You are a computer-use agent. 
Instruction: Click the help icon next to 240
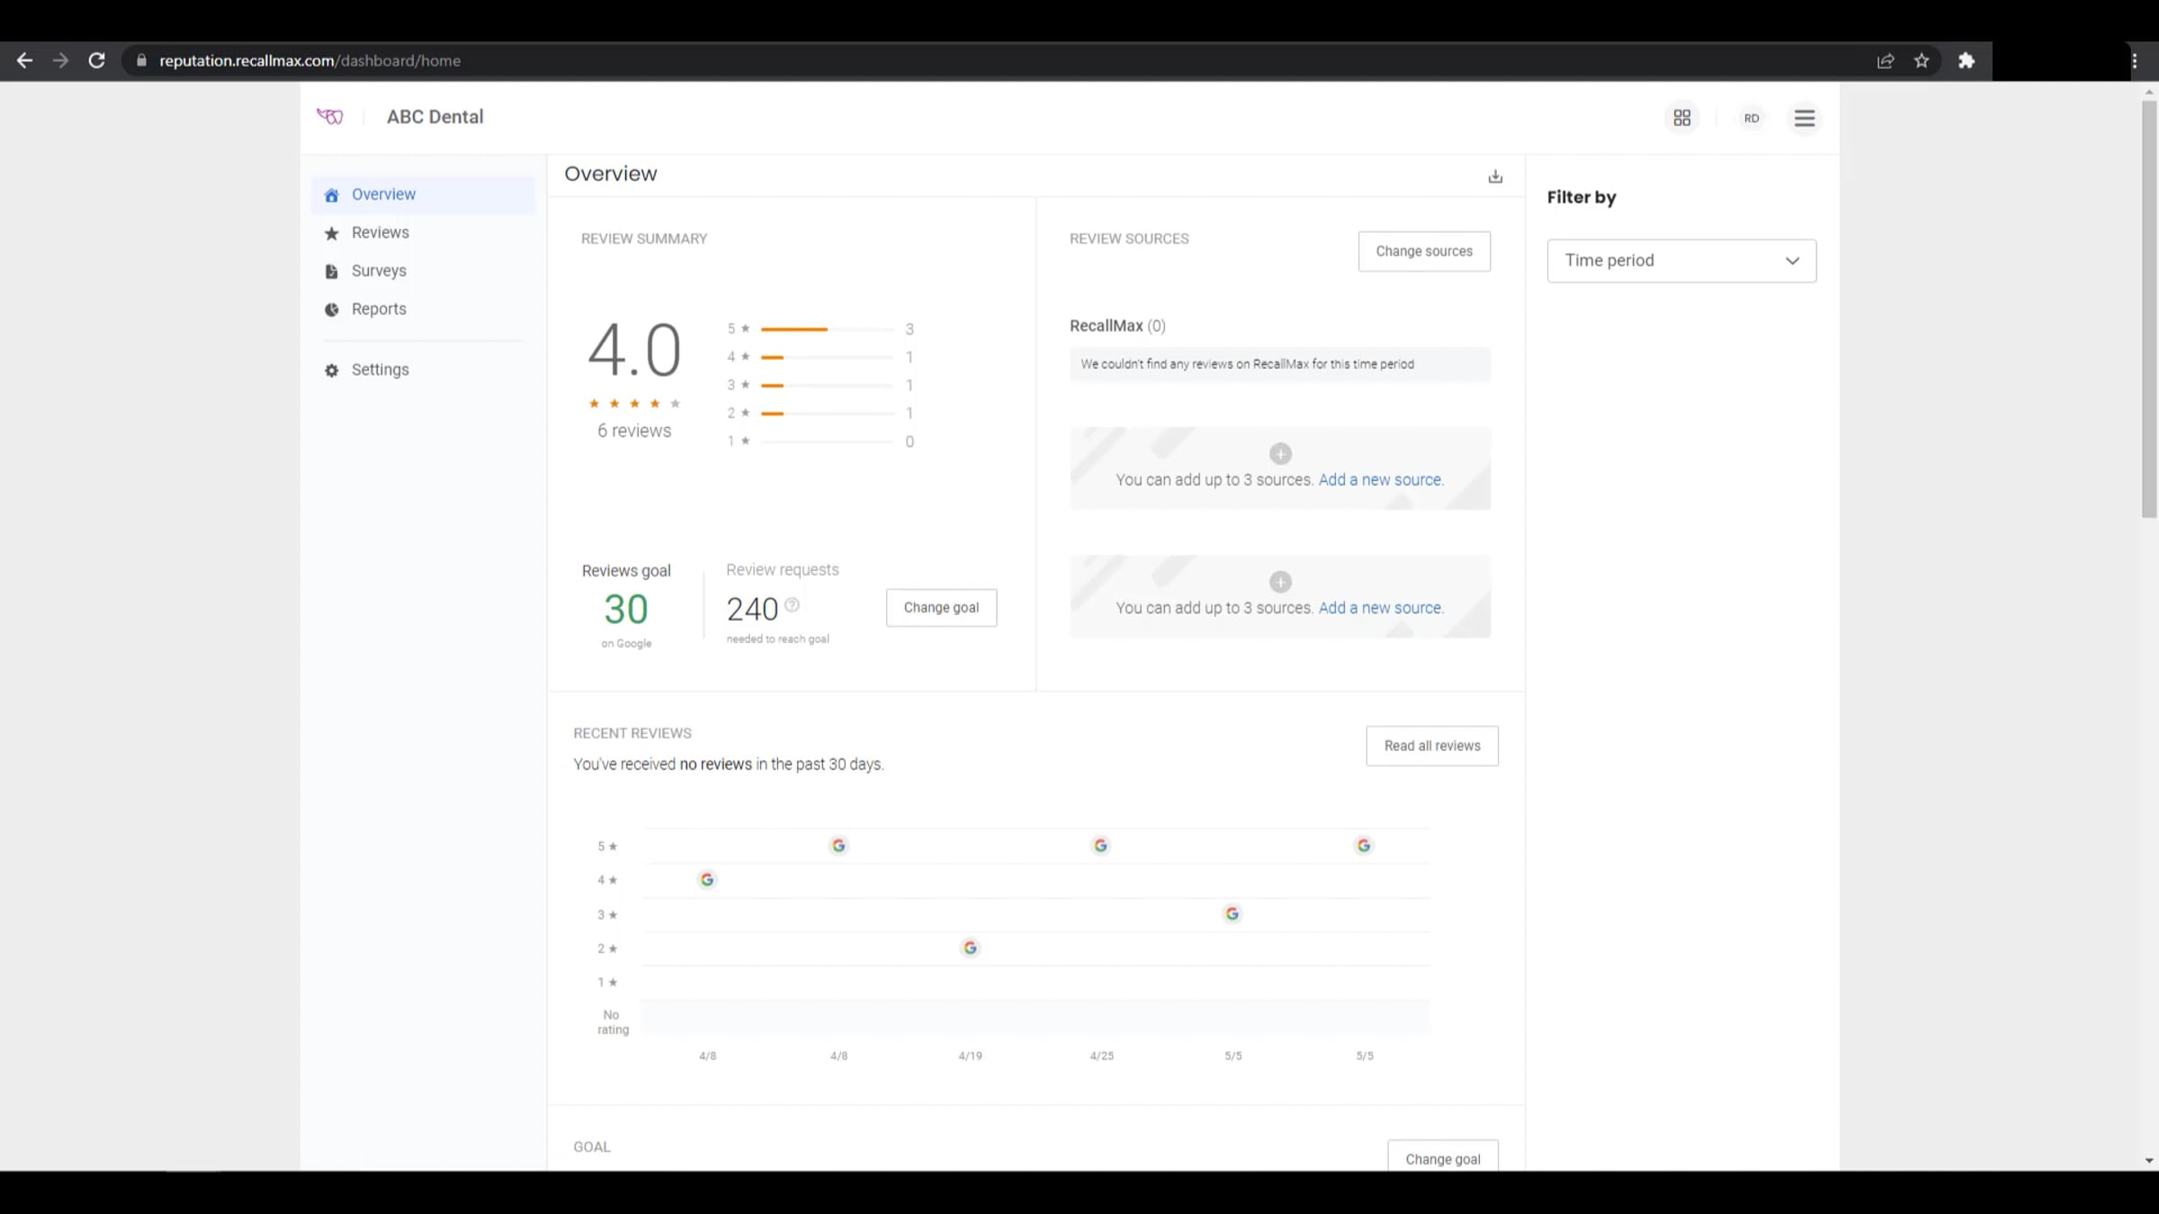coord(792,605)
